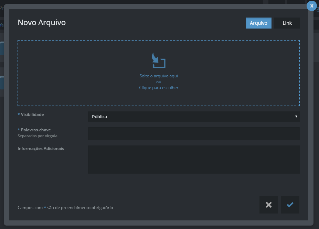Click the Visibilidade field label

click(32, 114)
